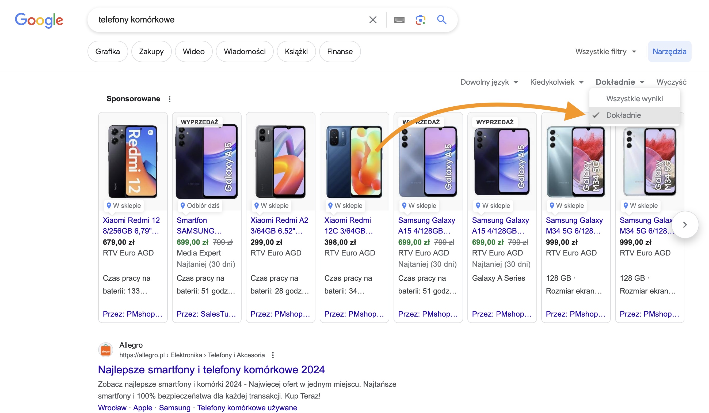Click the carousel next arrow button
The width and height of the screenshot is (709, 413).
pyautogui.click(x=685, y=225)
